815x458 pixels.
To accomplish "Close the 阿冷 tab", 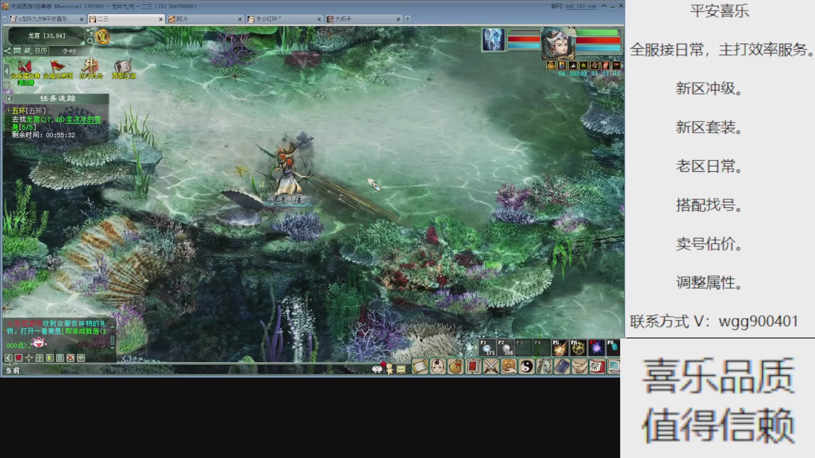I will pyautogui.click(x=240, y=19).
